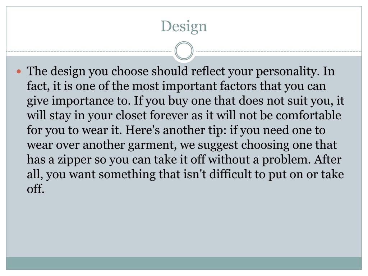The image size is (368, 276).
Task: Click the teal footer bar
Action: pos(184,263)
